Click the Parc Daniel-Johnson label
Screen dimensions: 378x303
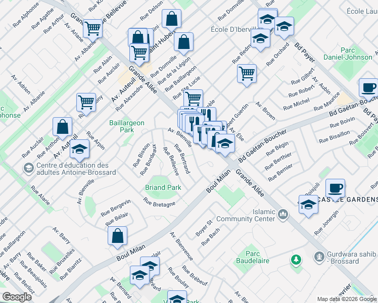348,54
